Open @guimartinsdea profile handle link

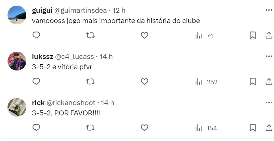coord(81,10)
